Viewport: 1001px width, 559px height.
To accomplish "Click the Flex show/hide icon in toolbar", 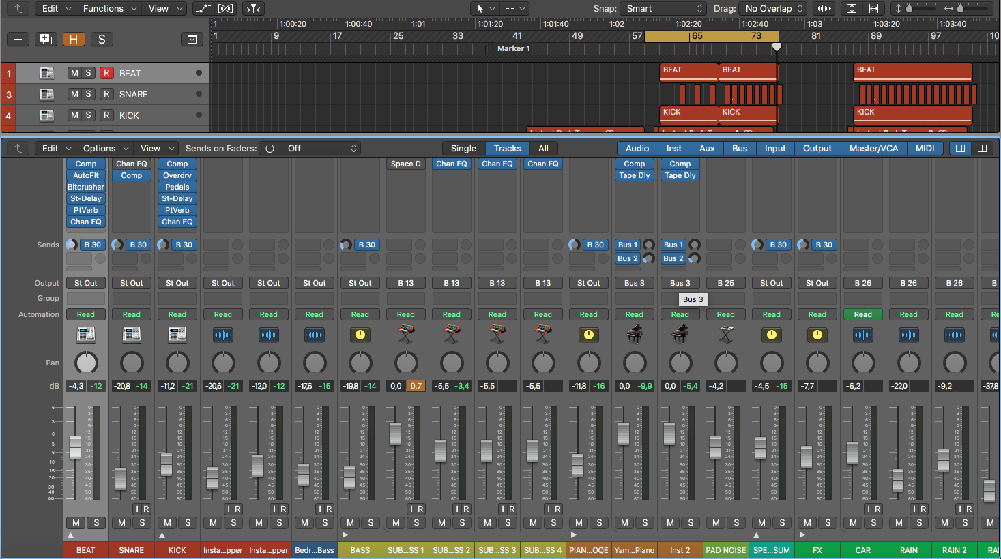I will click(225, 9).
